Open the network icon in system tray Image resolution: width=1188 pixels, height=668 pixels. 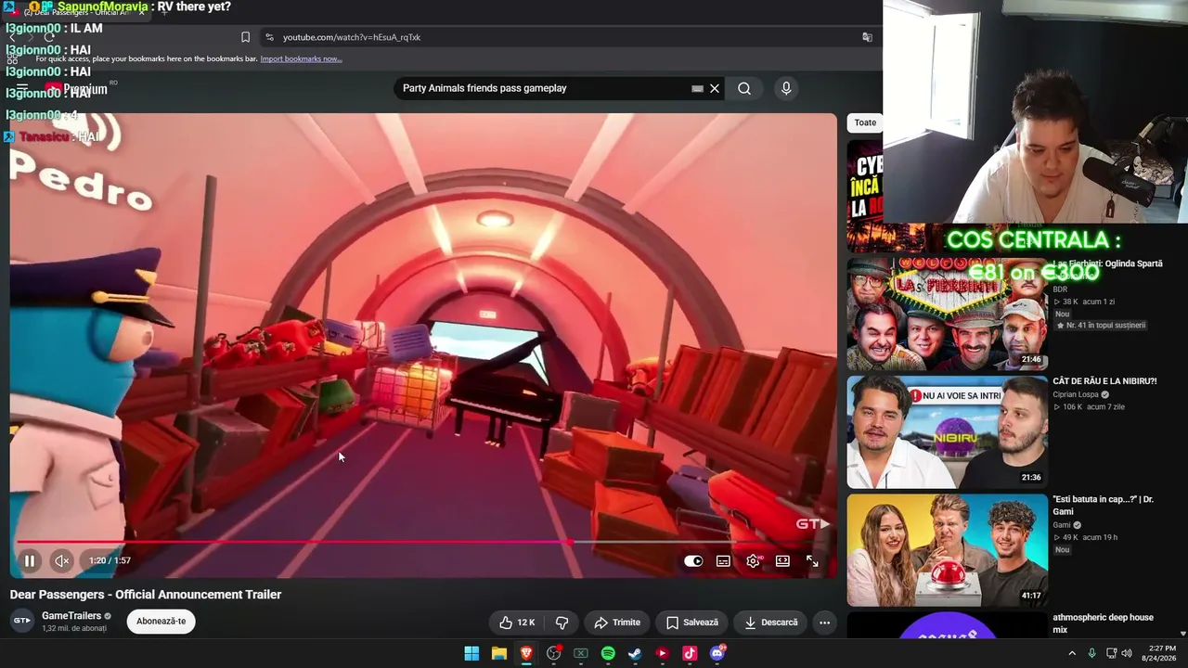[1110, 653]
